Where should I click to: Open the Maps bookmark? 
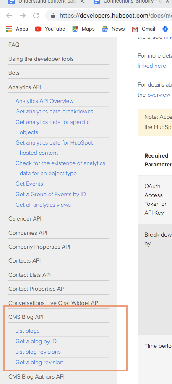point(83,29)
